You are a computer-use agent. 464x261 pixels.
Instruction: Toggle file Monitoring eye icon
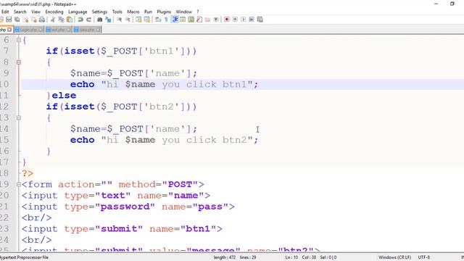pyautogui.click(x=216, y=20)
